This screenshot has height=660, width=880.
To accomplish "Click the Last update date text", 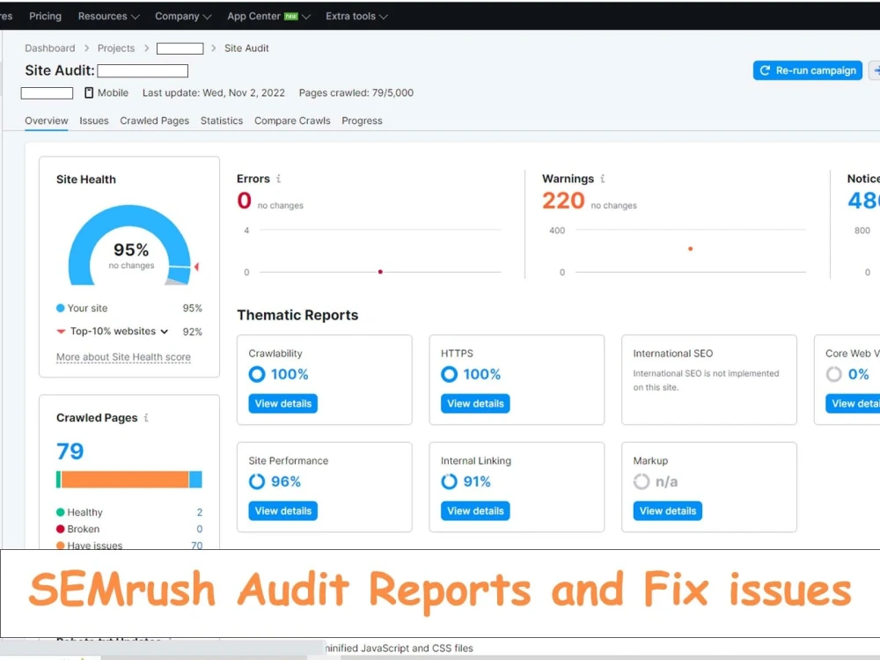I will (x=214, y=92).
